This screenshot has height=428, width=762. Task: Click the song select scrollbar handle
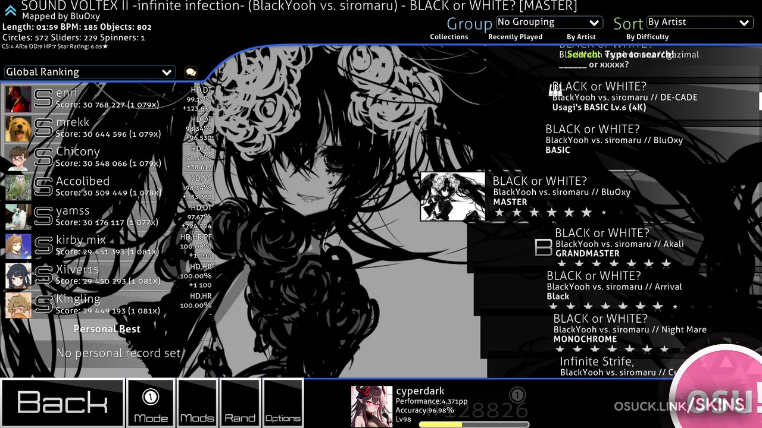click(760, 101)
